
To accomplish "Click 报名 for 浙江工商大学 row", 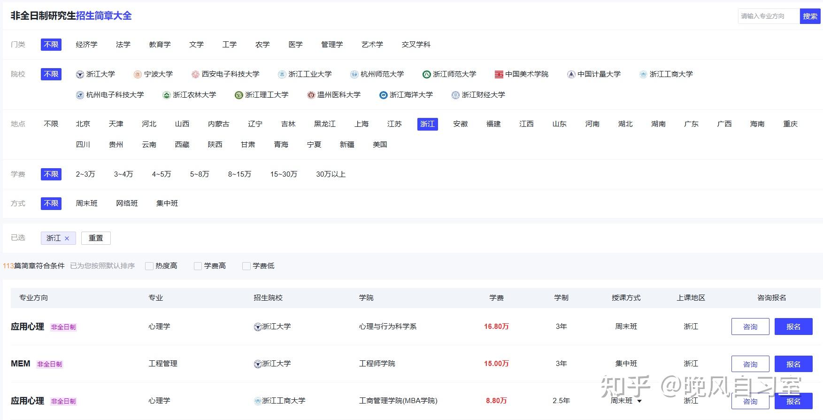I will click(793, 401).
